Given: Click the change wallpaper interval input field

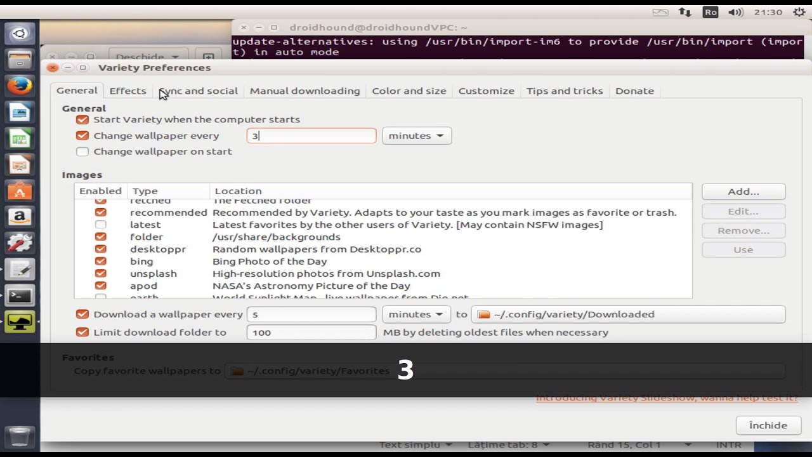Looking at the screenshot, I should [x=311, y=136].
